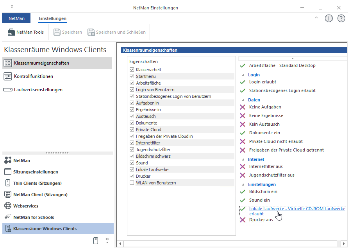Select Kontrollfunktionen sliders icon

(x=8, y=76)
